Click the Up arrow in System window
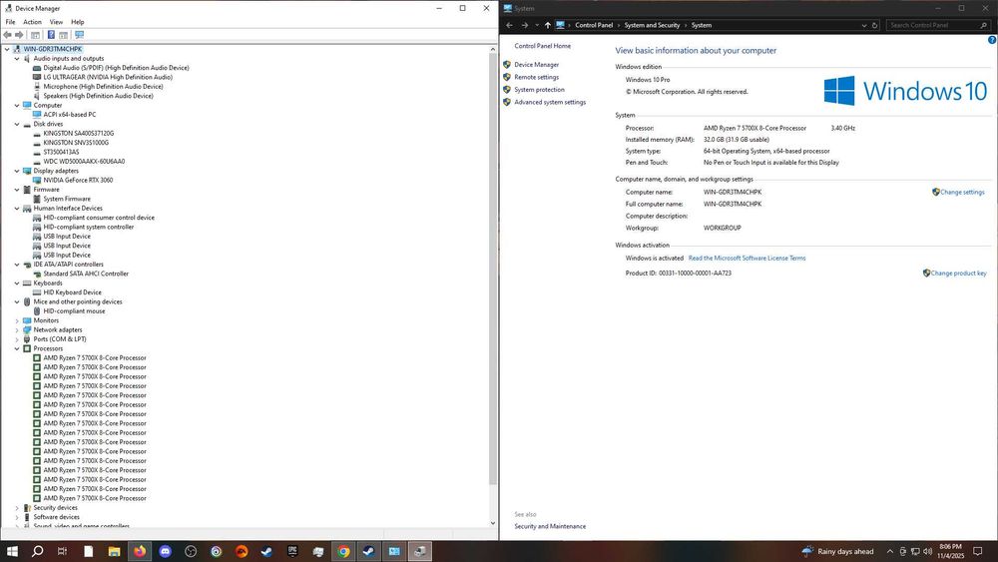The width and height of the screenshot is (998, 562). tap(547, 26)
